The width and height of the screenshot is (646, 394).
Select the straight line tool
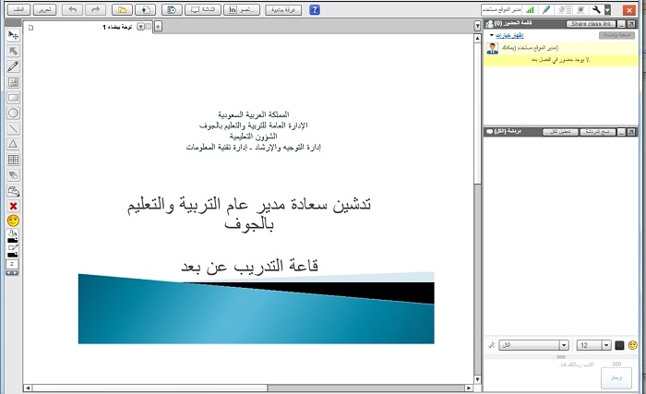[13, 128]
